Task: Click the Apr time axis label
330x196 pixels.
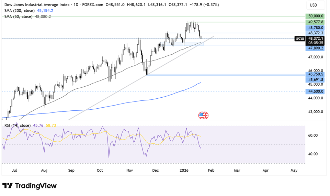Action: [x=265, y=170]
